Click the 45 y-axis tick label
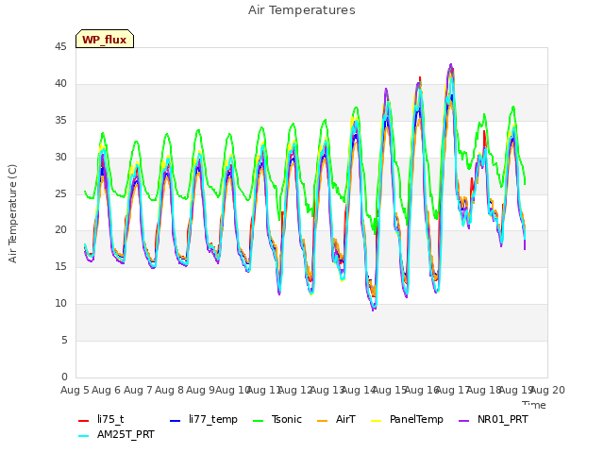This screenshot has width=604, height=453. 60,47
